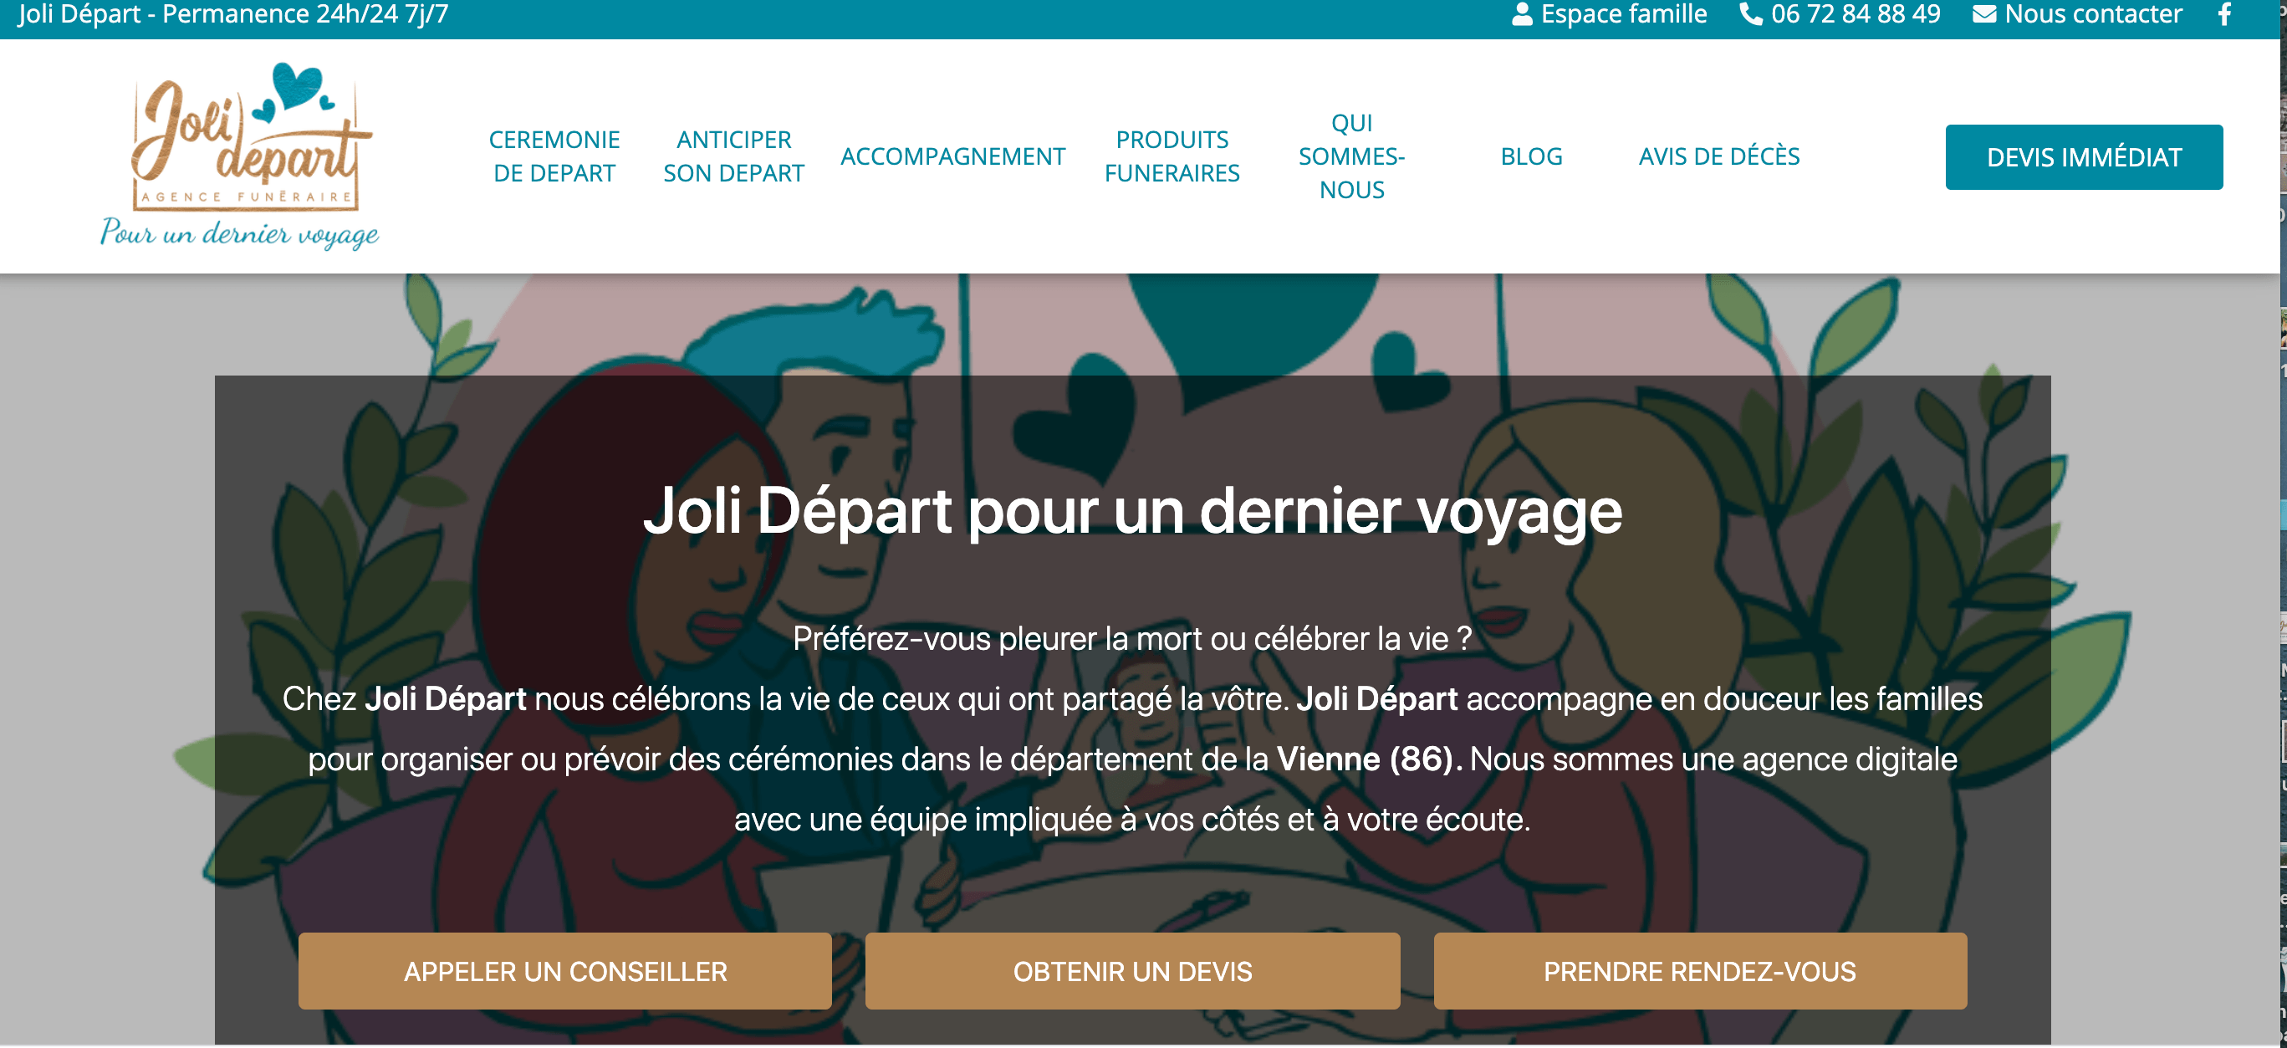2287x1048 pixels.
Task: Open the BLOG page
Action: coord(1530,156)
